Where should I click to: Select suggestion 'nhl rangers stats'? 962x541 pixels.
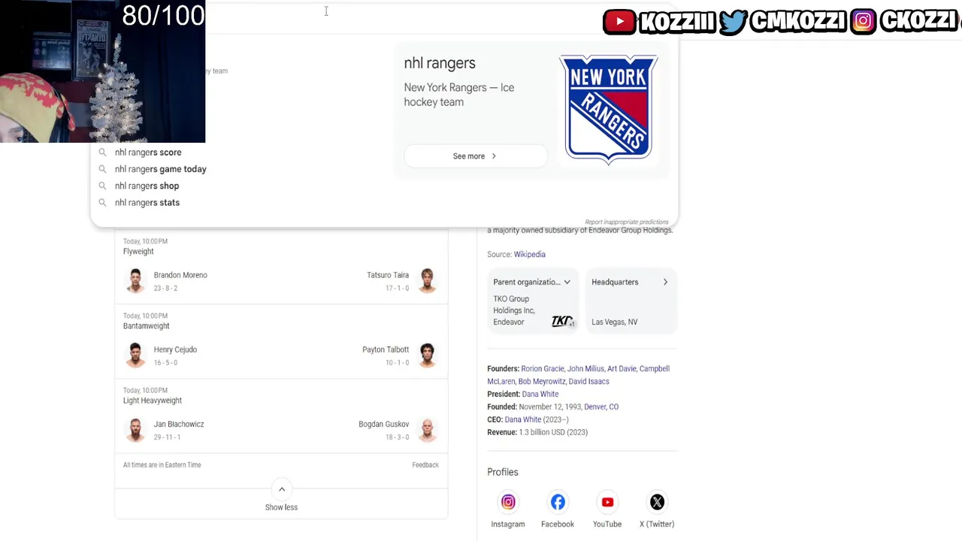click(x=147, y=203)
